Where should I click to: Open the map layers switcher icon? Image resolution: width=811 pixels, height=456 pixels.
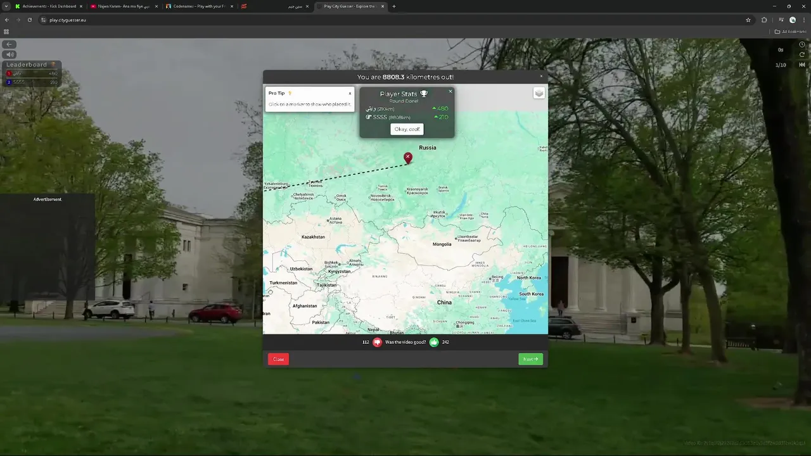pos(539,93)
